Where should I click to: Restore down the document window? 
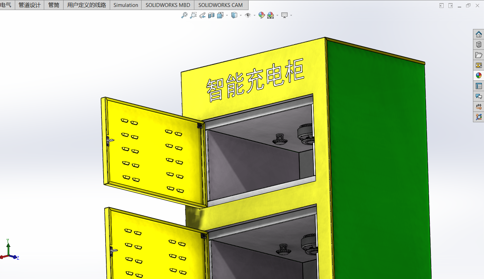pyautogui.click(x=468, y=6)
